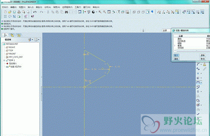Click the Undo arrow icon

35,12
